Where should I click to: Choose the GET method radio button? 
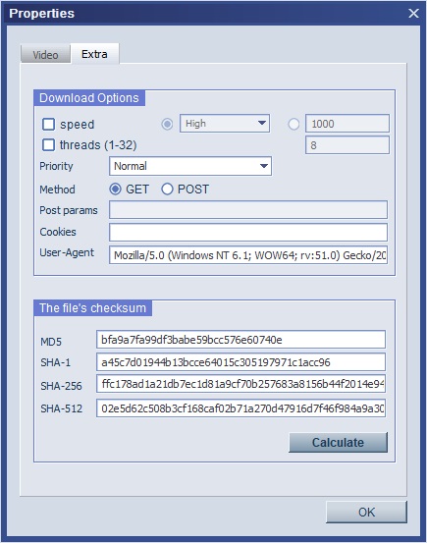(115, 190)
